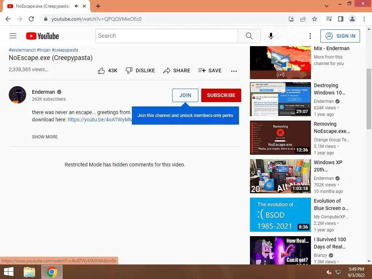Click SHARE under the video

[x=177, y=70]
